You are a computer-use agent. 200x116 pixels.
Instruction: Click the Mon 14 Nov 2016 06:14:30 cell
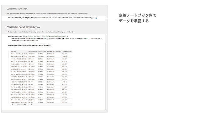tap(19, 100)
